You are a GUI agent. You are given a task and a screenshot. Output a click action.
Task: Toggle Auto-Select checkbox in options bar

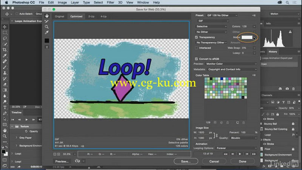click(x=17, y=14)
